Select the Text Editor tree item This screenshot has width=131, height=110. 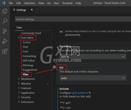pos(27,38)
